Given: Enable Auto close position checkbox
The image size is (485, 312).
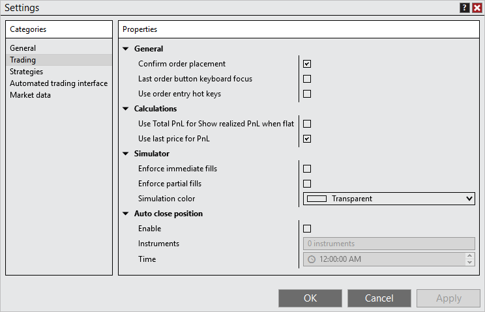Looking at the screenshot, I should pos(307,229).
